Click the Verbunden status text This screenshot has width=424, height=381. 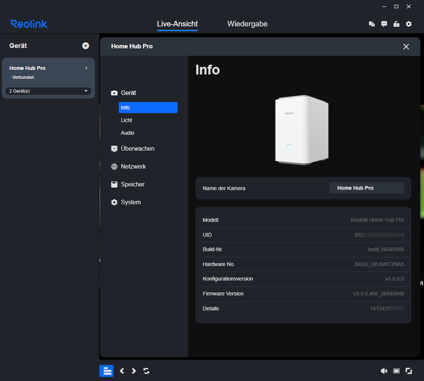click(23, 77)
